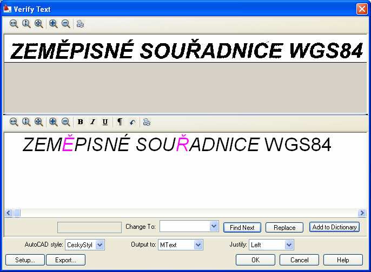Click zoom-to-fit icon in lower editor toolbar
Viewport: 371px width, 272px height.
(x=38, y=122)
